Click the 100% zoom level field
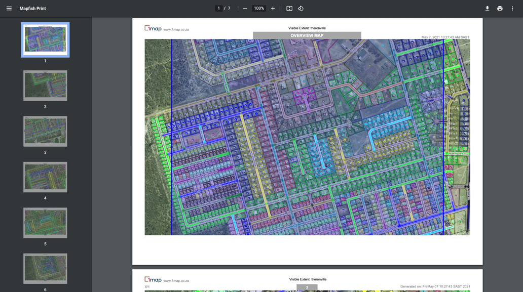The height and width of the screenshot is (292, 523). pos(259,9)
